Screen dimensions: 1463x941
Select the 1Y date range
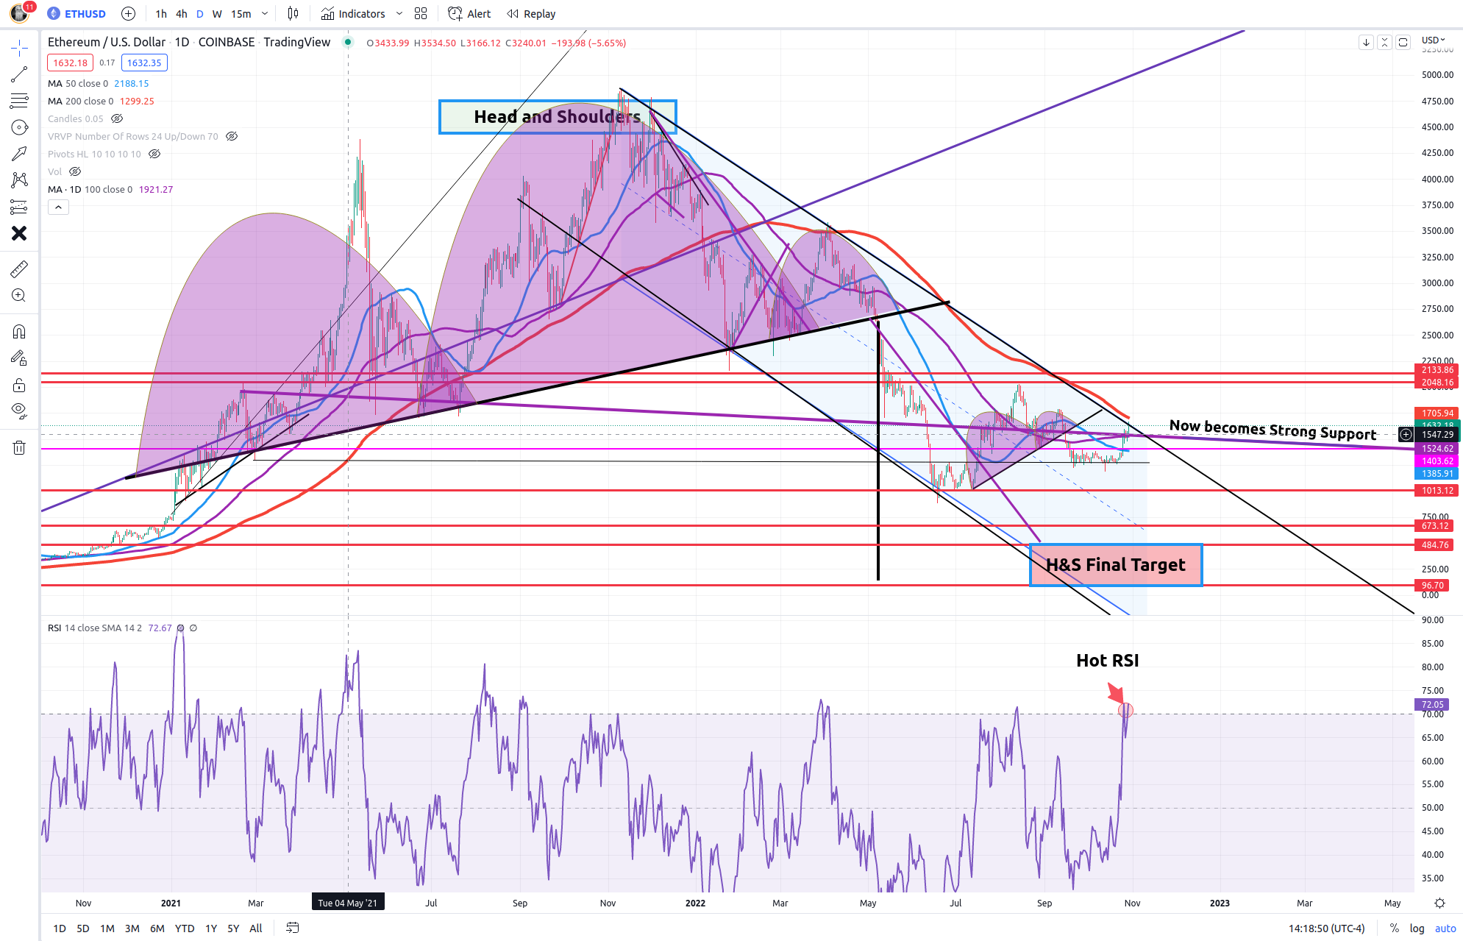(x=211, y=928)
